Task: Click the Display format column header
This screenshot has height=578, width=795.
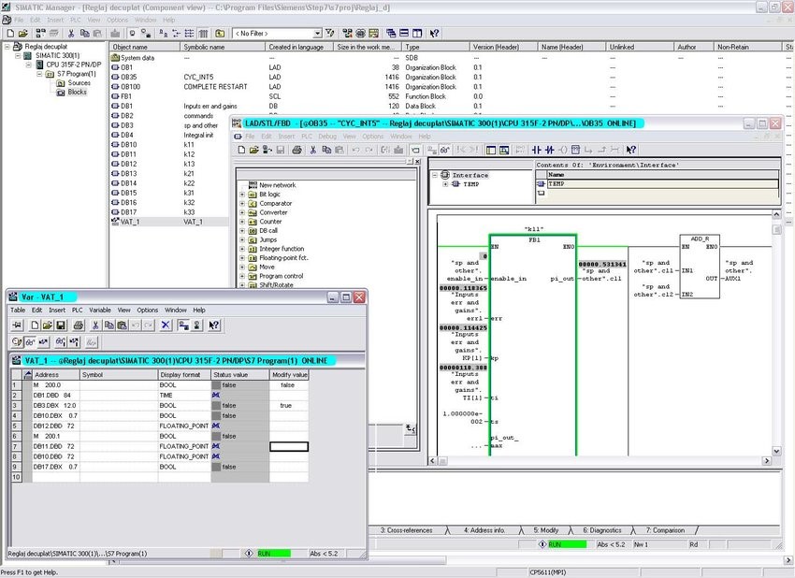Action: (184, 375)
